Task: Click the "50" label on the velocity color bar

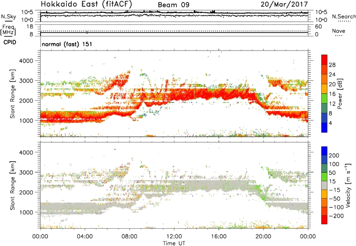Action: pyautogui.click(x=332, y=173)
